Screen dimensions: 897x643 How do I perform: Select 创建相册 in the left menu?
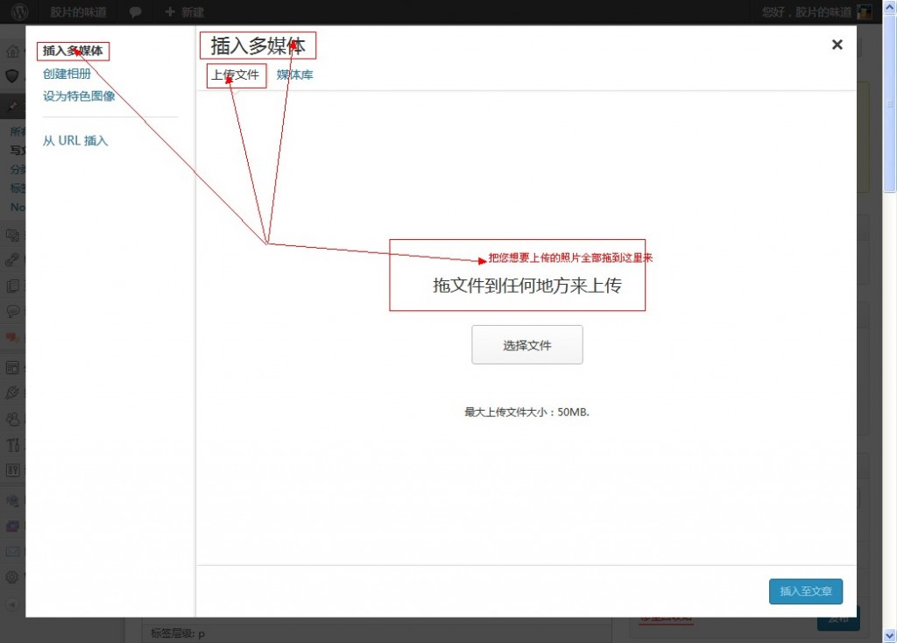pos(67,74)
